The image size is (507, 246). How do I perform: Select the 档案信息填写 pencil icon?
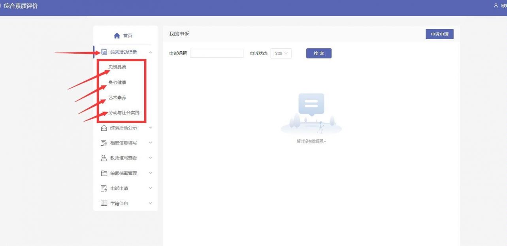tap(104, 143)
